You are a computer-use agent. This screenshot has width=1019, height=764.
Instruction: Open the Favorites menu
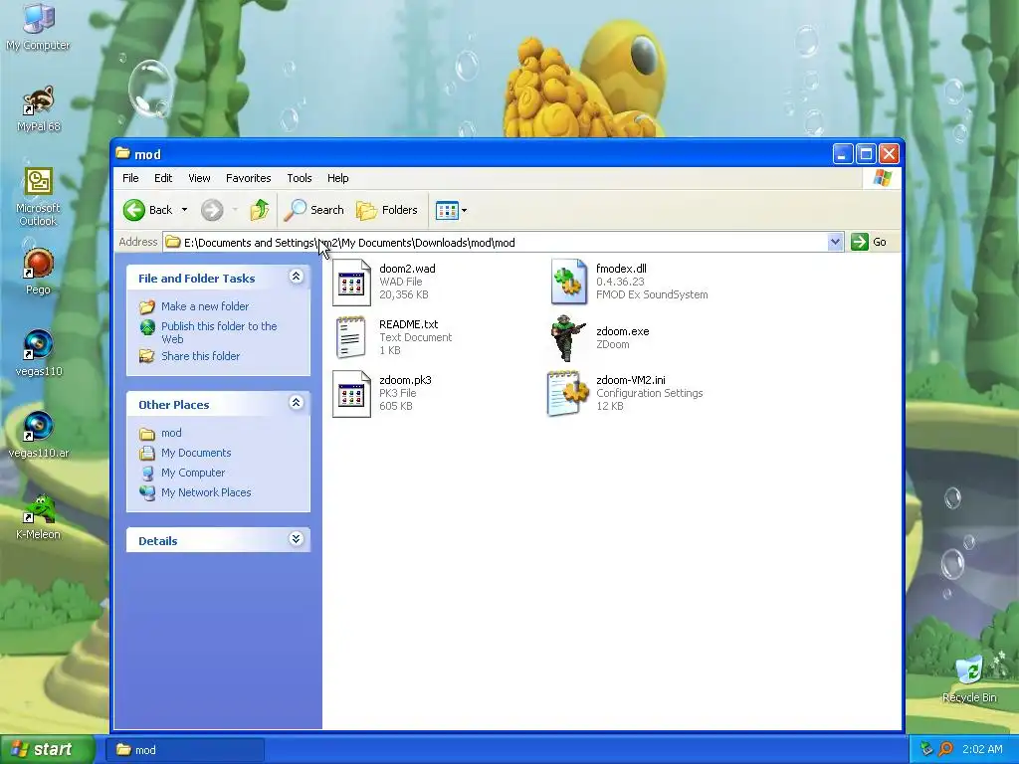point(248,178)
